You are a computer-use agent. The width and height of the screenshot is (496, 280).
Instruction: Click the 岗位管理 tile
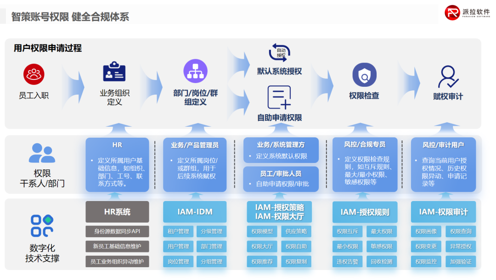click(178, 262)
